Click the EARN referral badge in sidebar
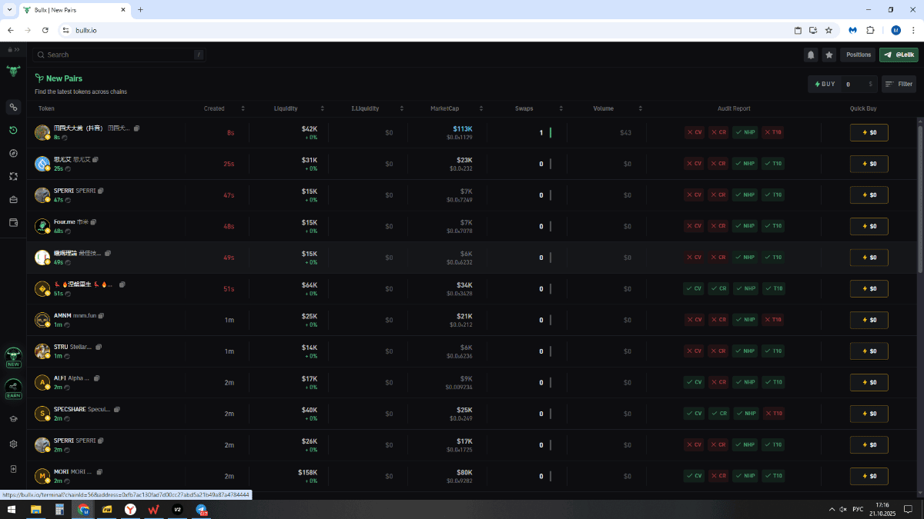 tap(13, 388)
